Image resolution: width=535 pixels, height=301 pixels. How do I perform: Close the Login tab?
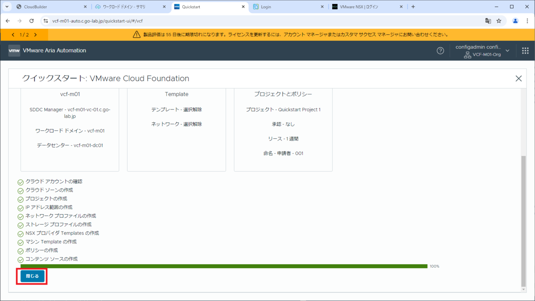click(322, 7)
